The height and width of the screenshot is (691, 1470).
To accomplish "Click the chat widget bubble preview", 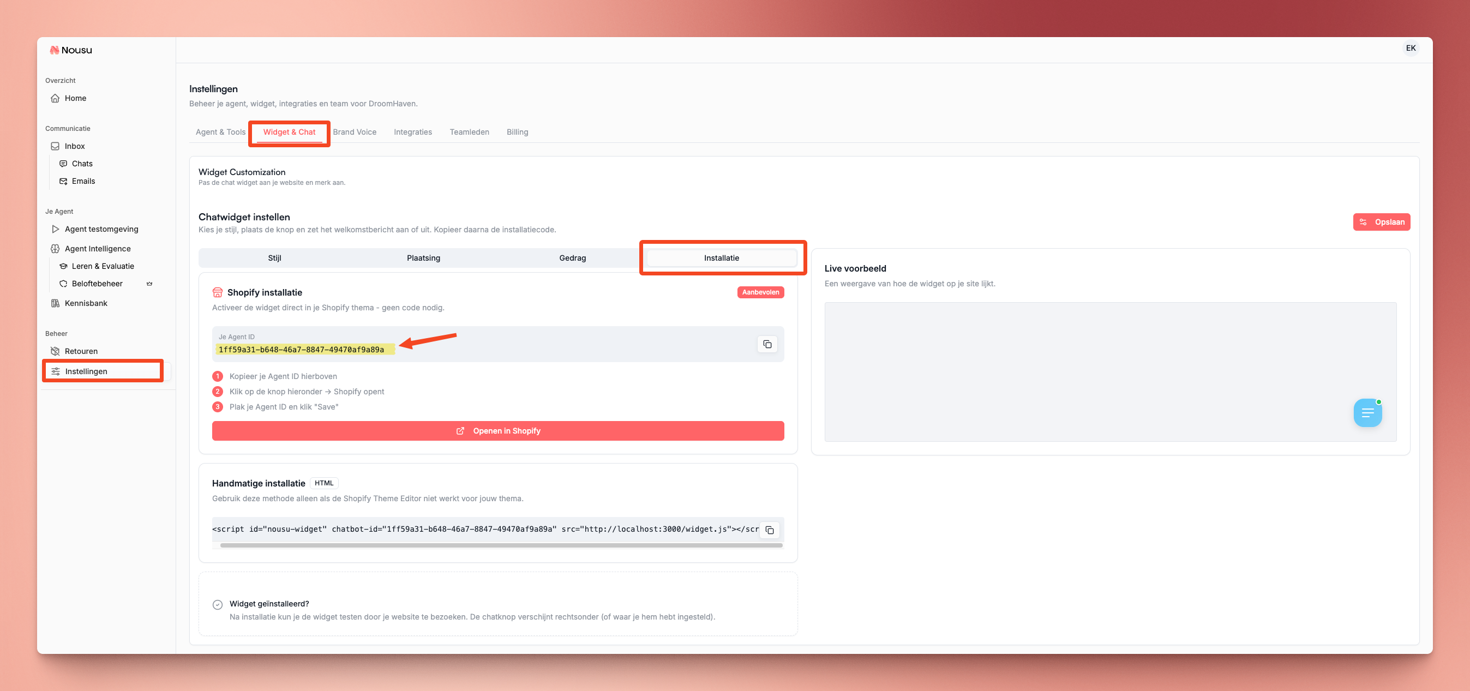I will [x=1367, y=412].
